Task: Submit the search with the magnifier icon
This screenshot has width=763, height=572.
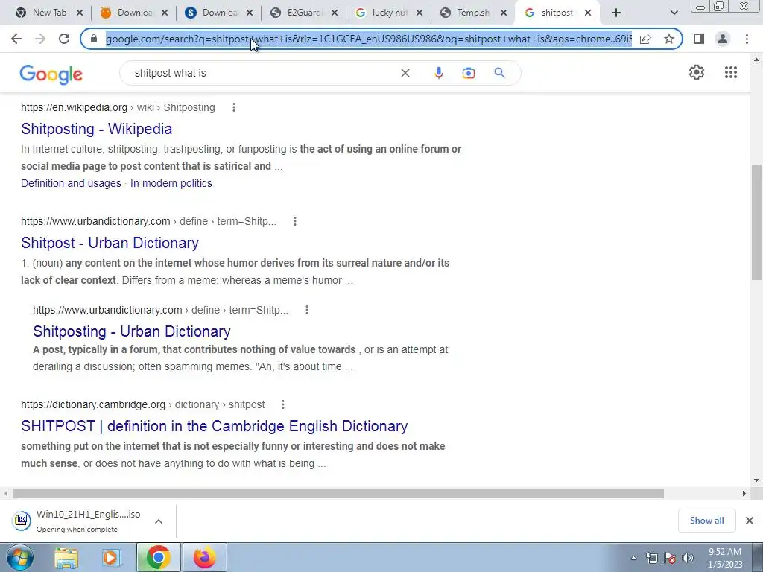Action: coord(499,73)
